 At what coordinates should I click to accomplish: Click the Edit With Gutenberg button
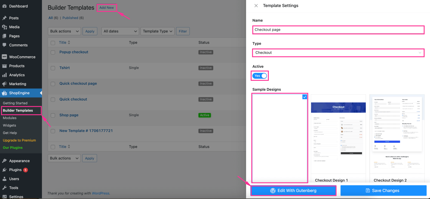click(x=293, y=190)
